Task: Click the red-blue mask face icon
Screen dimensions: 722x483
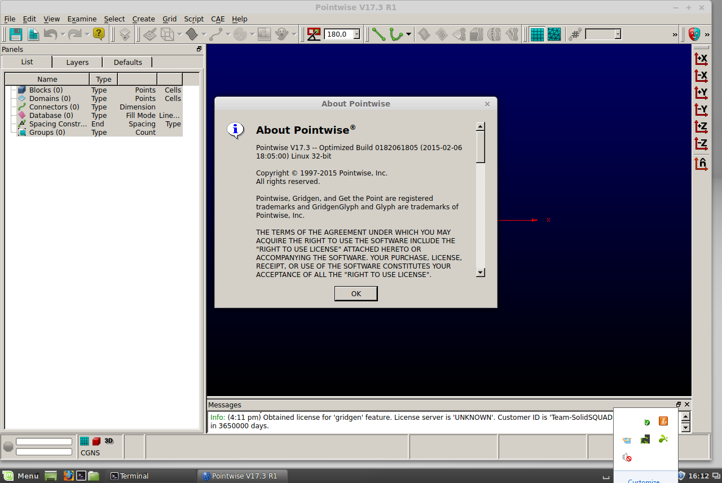Action: tap(694, 34)
